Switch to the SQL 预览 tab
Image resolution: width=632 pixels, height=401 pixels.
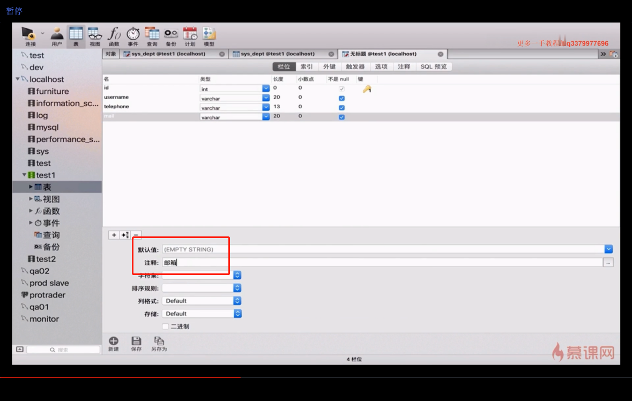point(434,66)
